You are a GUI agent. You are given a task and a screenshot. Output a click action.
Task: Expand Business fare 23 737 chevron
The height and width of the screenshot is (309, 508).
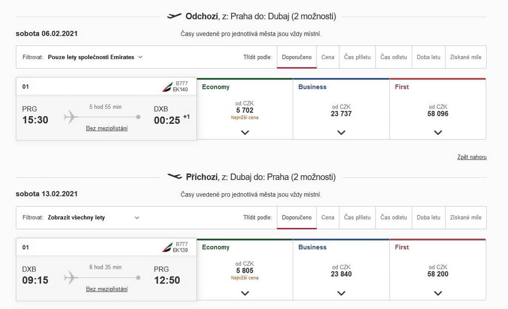pyautogui.click(x=341, y=133)
